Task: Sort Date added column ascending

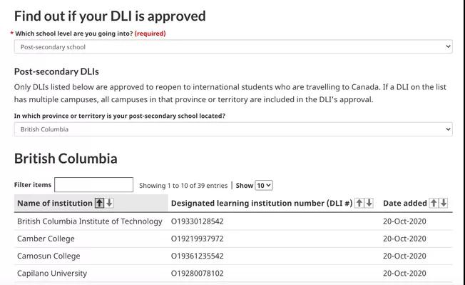Action: tap(434, 203)
